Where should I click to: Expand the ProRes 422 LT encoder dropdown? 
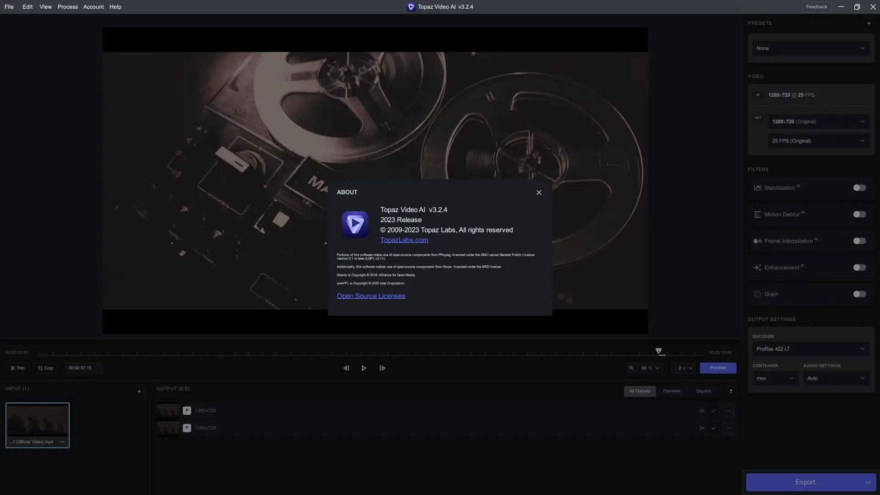pyautogui.click(x=810, y=349)
